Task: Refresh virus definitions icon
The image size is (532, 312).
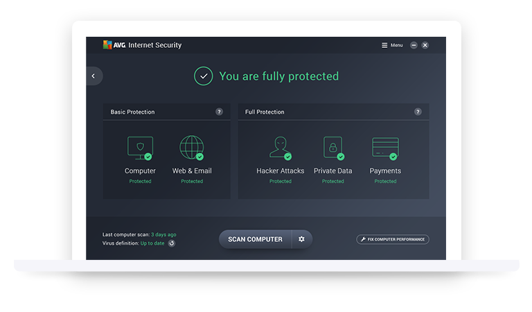Action: [x=172, y=243]
